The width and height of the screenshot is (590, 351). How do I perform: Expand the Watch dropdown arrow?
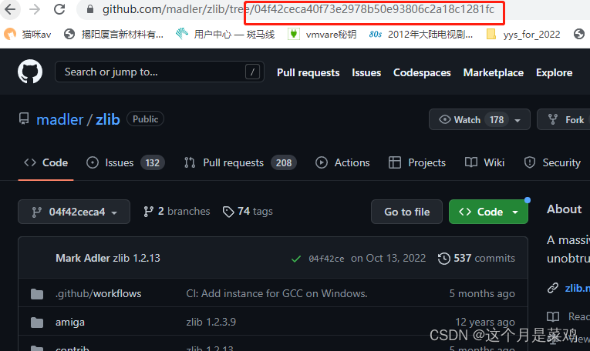point(518,121)
